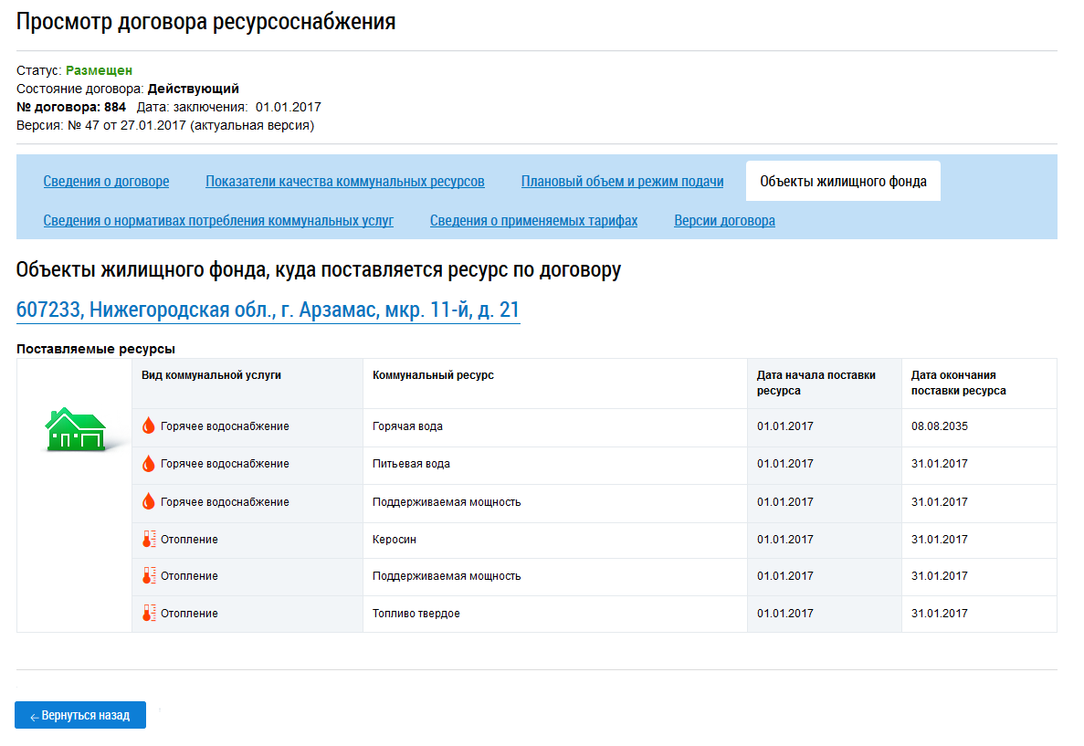1084x746 pixels.
Task: Click end date 08.08.2035
Action: [x=940, y=426]
